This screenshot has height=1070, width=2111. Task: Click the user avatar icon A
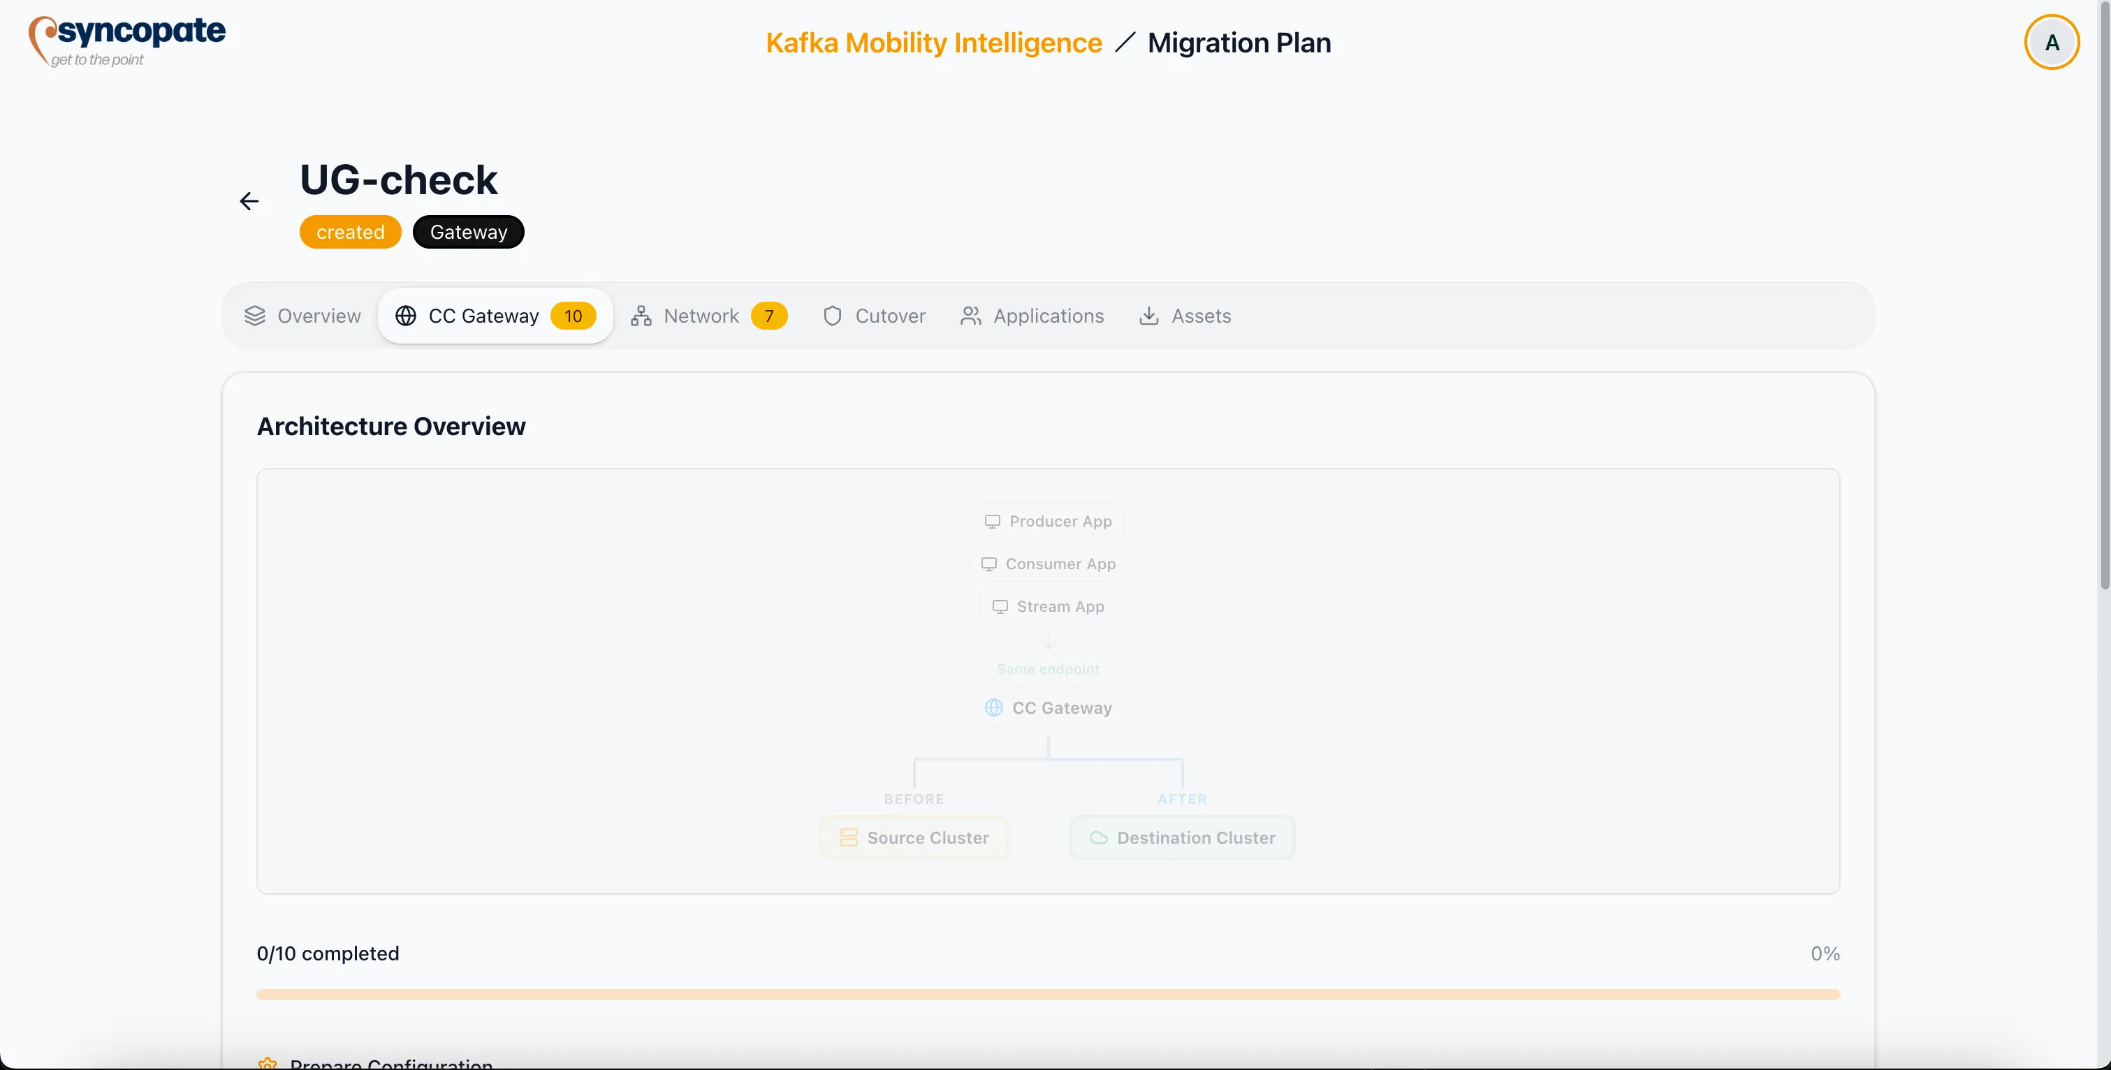2051,43
